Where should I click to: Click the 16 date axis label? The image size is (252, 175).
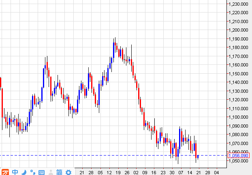[x=154, y=173]
